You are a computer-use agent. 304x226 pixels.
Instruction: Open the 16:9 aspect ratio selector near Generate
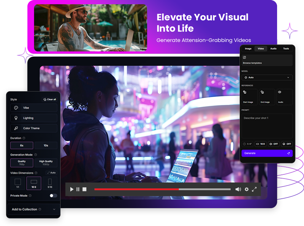[260, 144]
